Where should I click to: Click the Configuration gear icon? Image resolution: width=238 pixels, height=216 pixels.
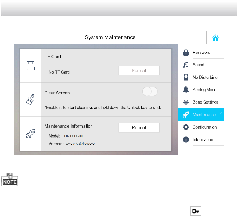(x=186, y=127)
